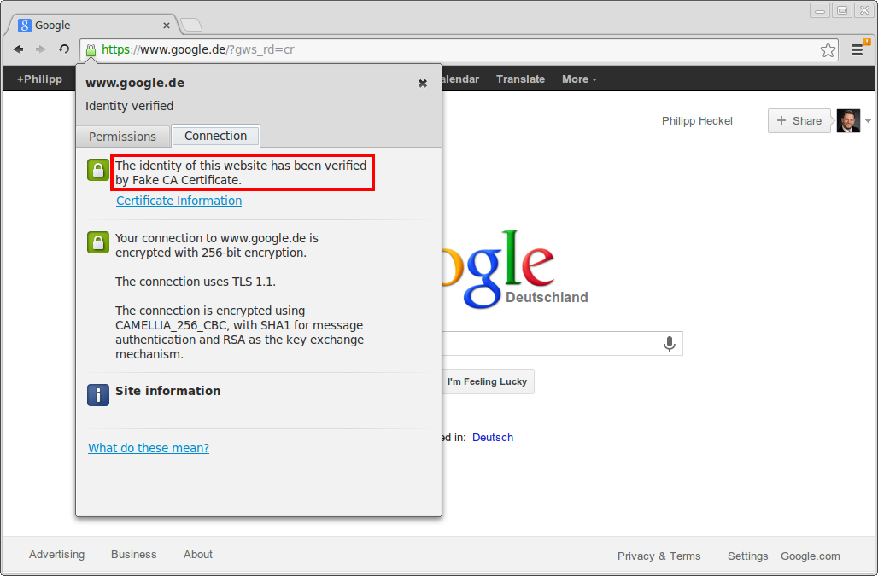Go to Google.com footer link
The height and width of the screenshot is (576, 878).
coord(811,556)
